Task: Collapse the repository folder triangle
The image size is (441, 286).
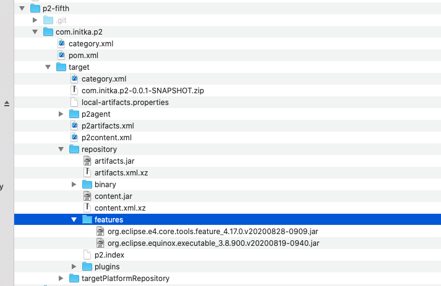Action: (x=61, y=149)
